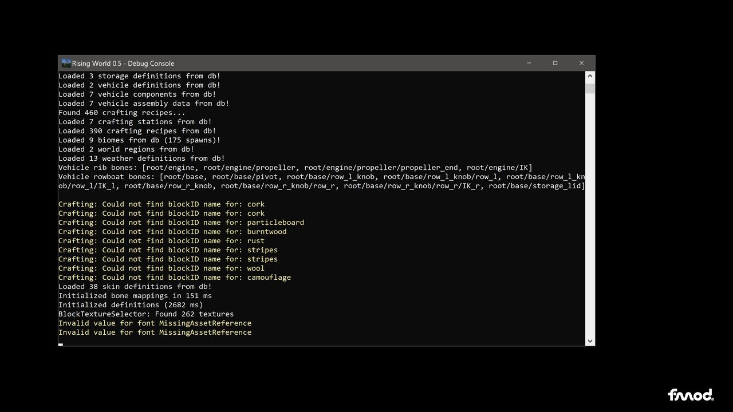Click the "Rising World 0.5 - Debug Console" title text

click(123, 64)
